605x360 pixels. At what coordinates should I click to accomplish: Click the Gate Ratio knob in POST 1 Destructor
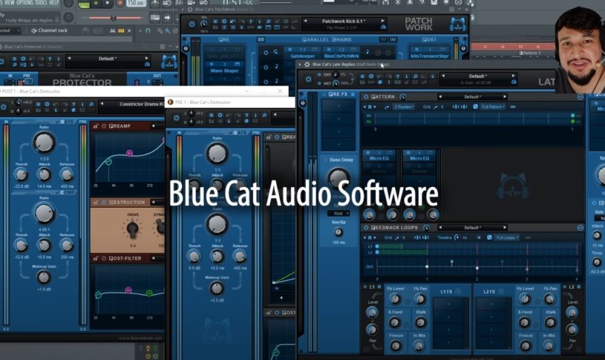tap(44, 143)
